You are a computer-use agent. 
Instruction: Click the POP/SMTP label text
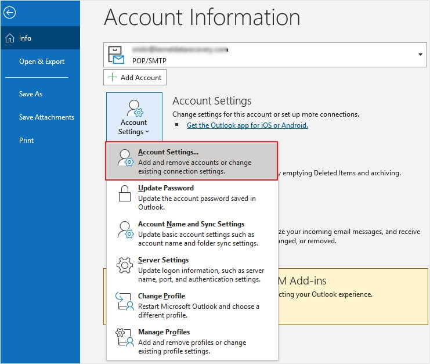point(149,60)
